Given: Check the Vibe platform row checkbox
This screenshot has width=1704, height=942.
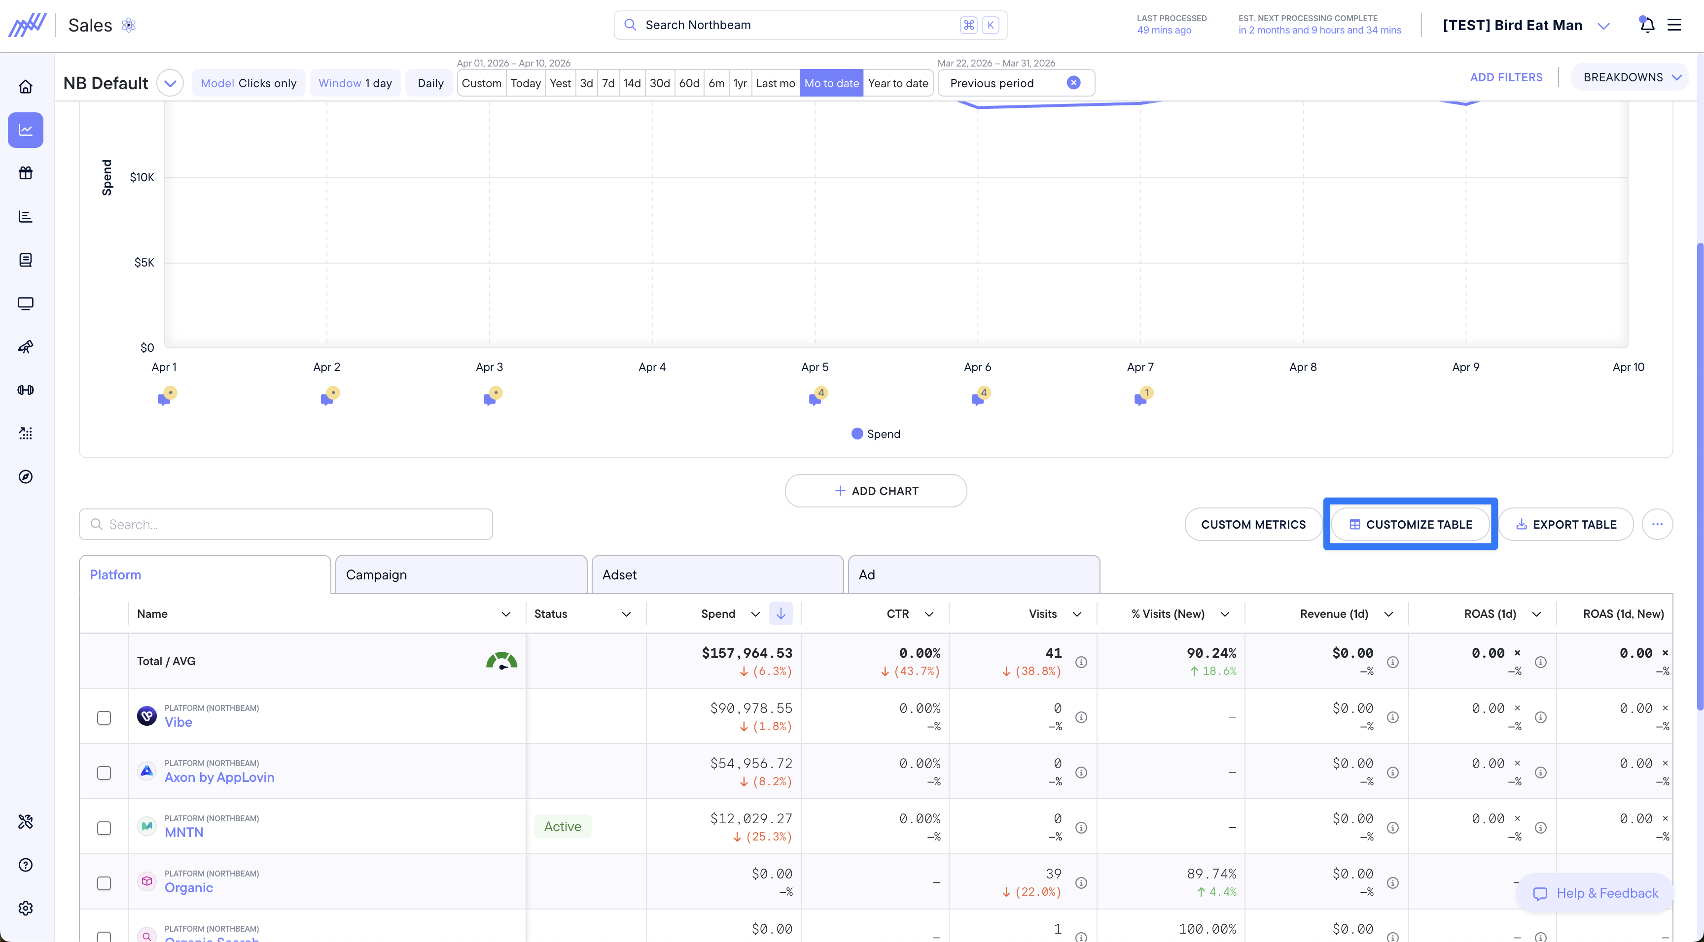Looking at the screenshot, I should tap(104, 717).
